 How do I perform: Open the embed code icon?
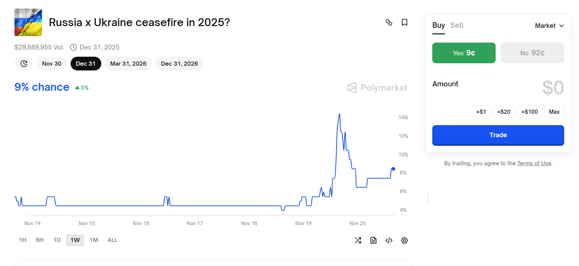[x=389, y=240]
